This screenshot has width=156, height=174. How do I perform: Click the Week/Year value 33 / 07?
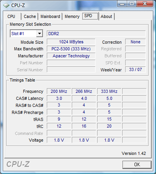pos(135,69)
